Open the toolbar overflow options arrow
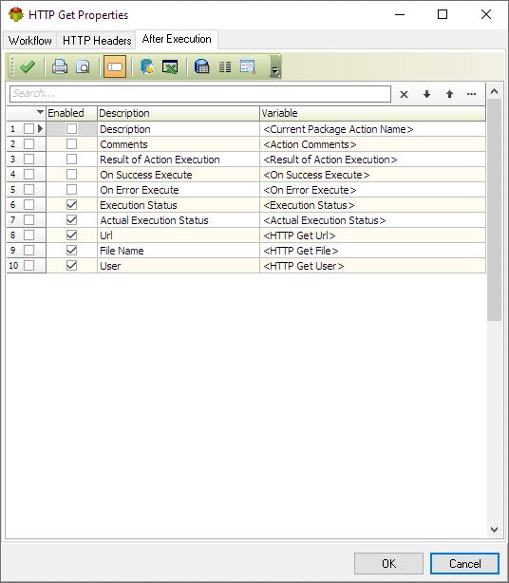This screenshot has height=583, width=509. [275, 67]
